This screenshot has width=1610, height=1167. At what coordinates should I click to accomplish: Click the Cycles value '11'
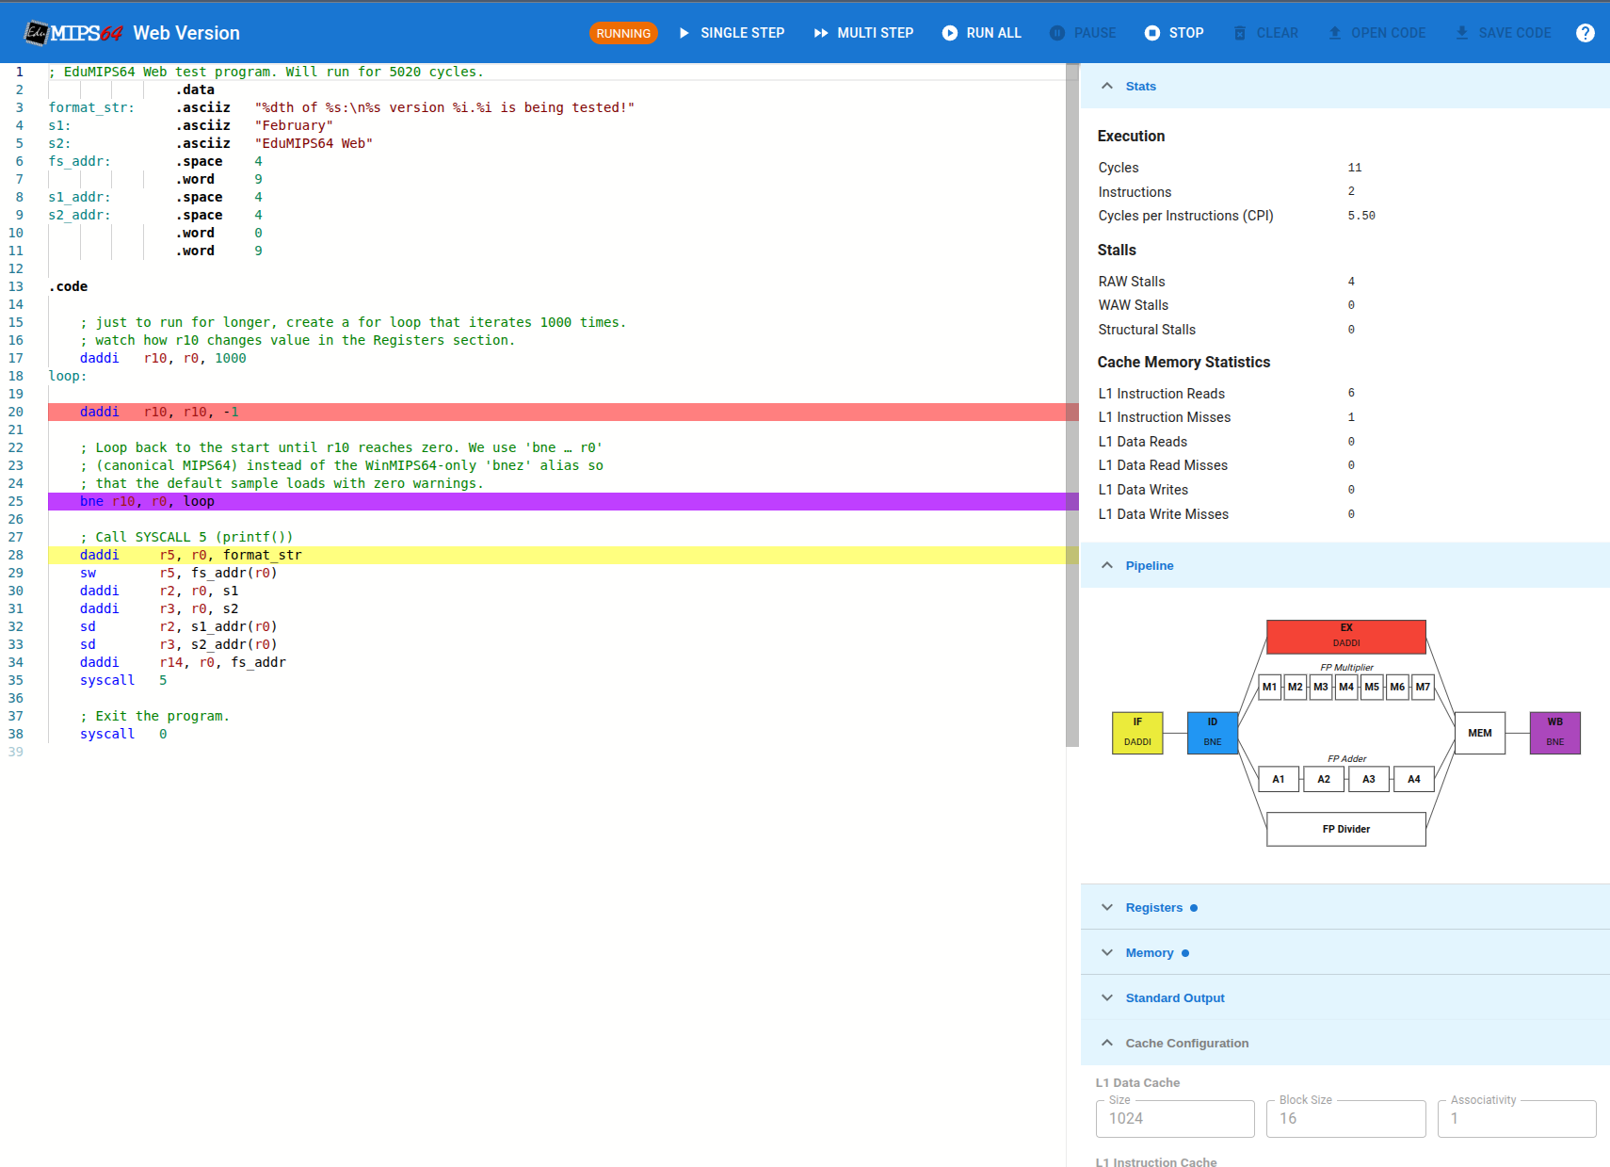click(1355, 168)
